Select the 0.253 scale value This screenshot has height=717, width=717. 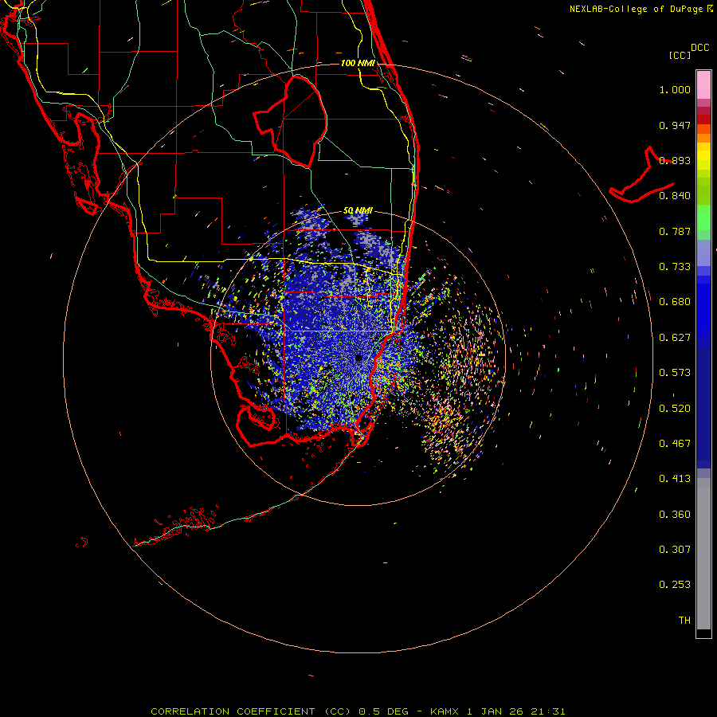[675, 585]
